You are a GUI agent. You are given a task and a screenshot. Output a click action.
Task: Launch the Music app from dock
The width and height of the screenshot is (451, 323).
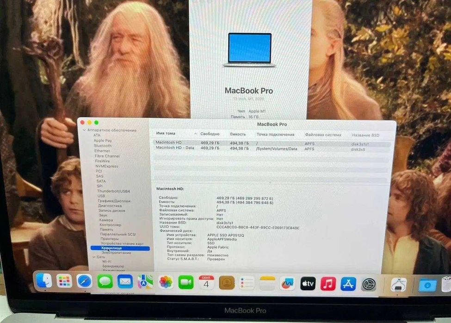pos(328,284)
